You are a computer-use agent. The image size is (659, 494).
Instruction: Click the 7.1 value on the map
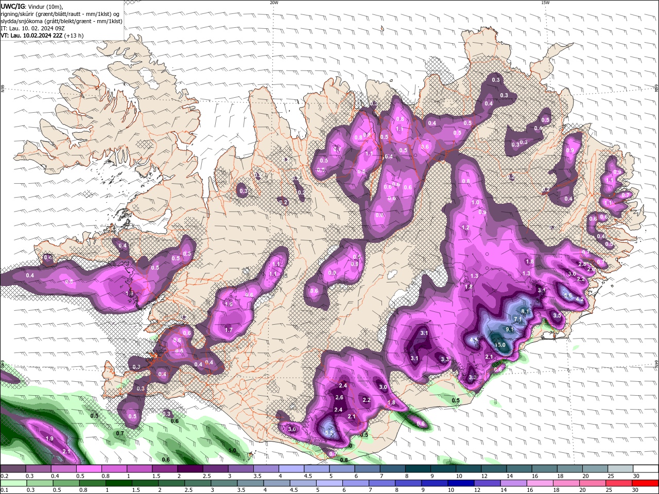[x=518, y=320]
